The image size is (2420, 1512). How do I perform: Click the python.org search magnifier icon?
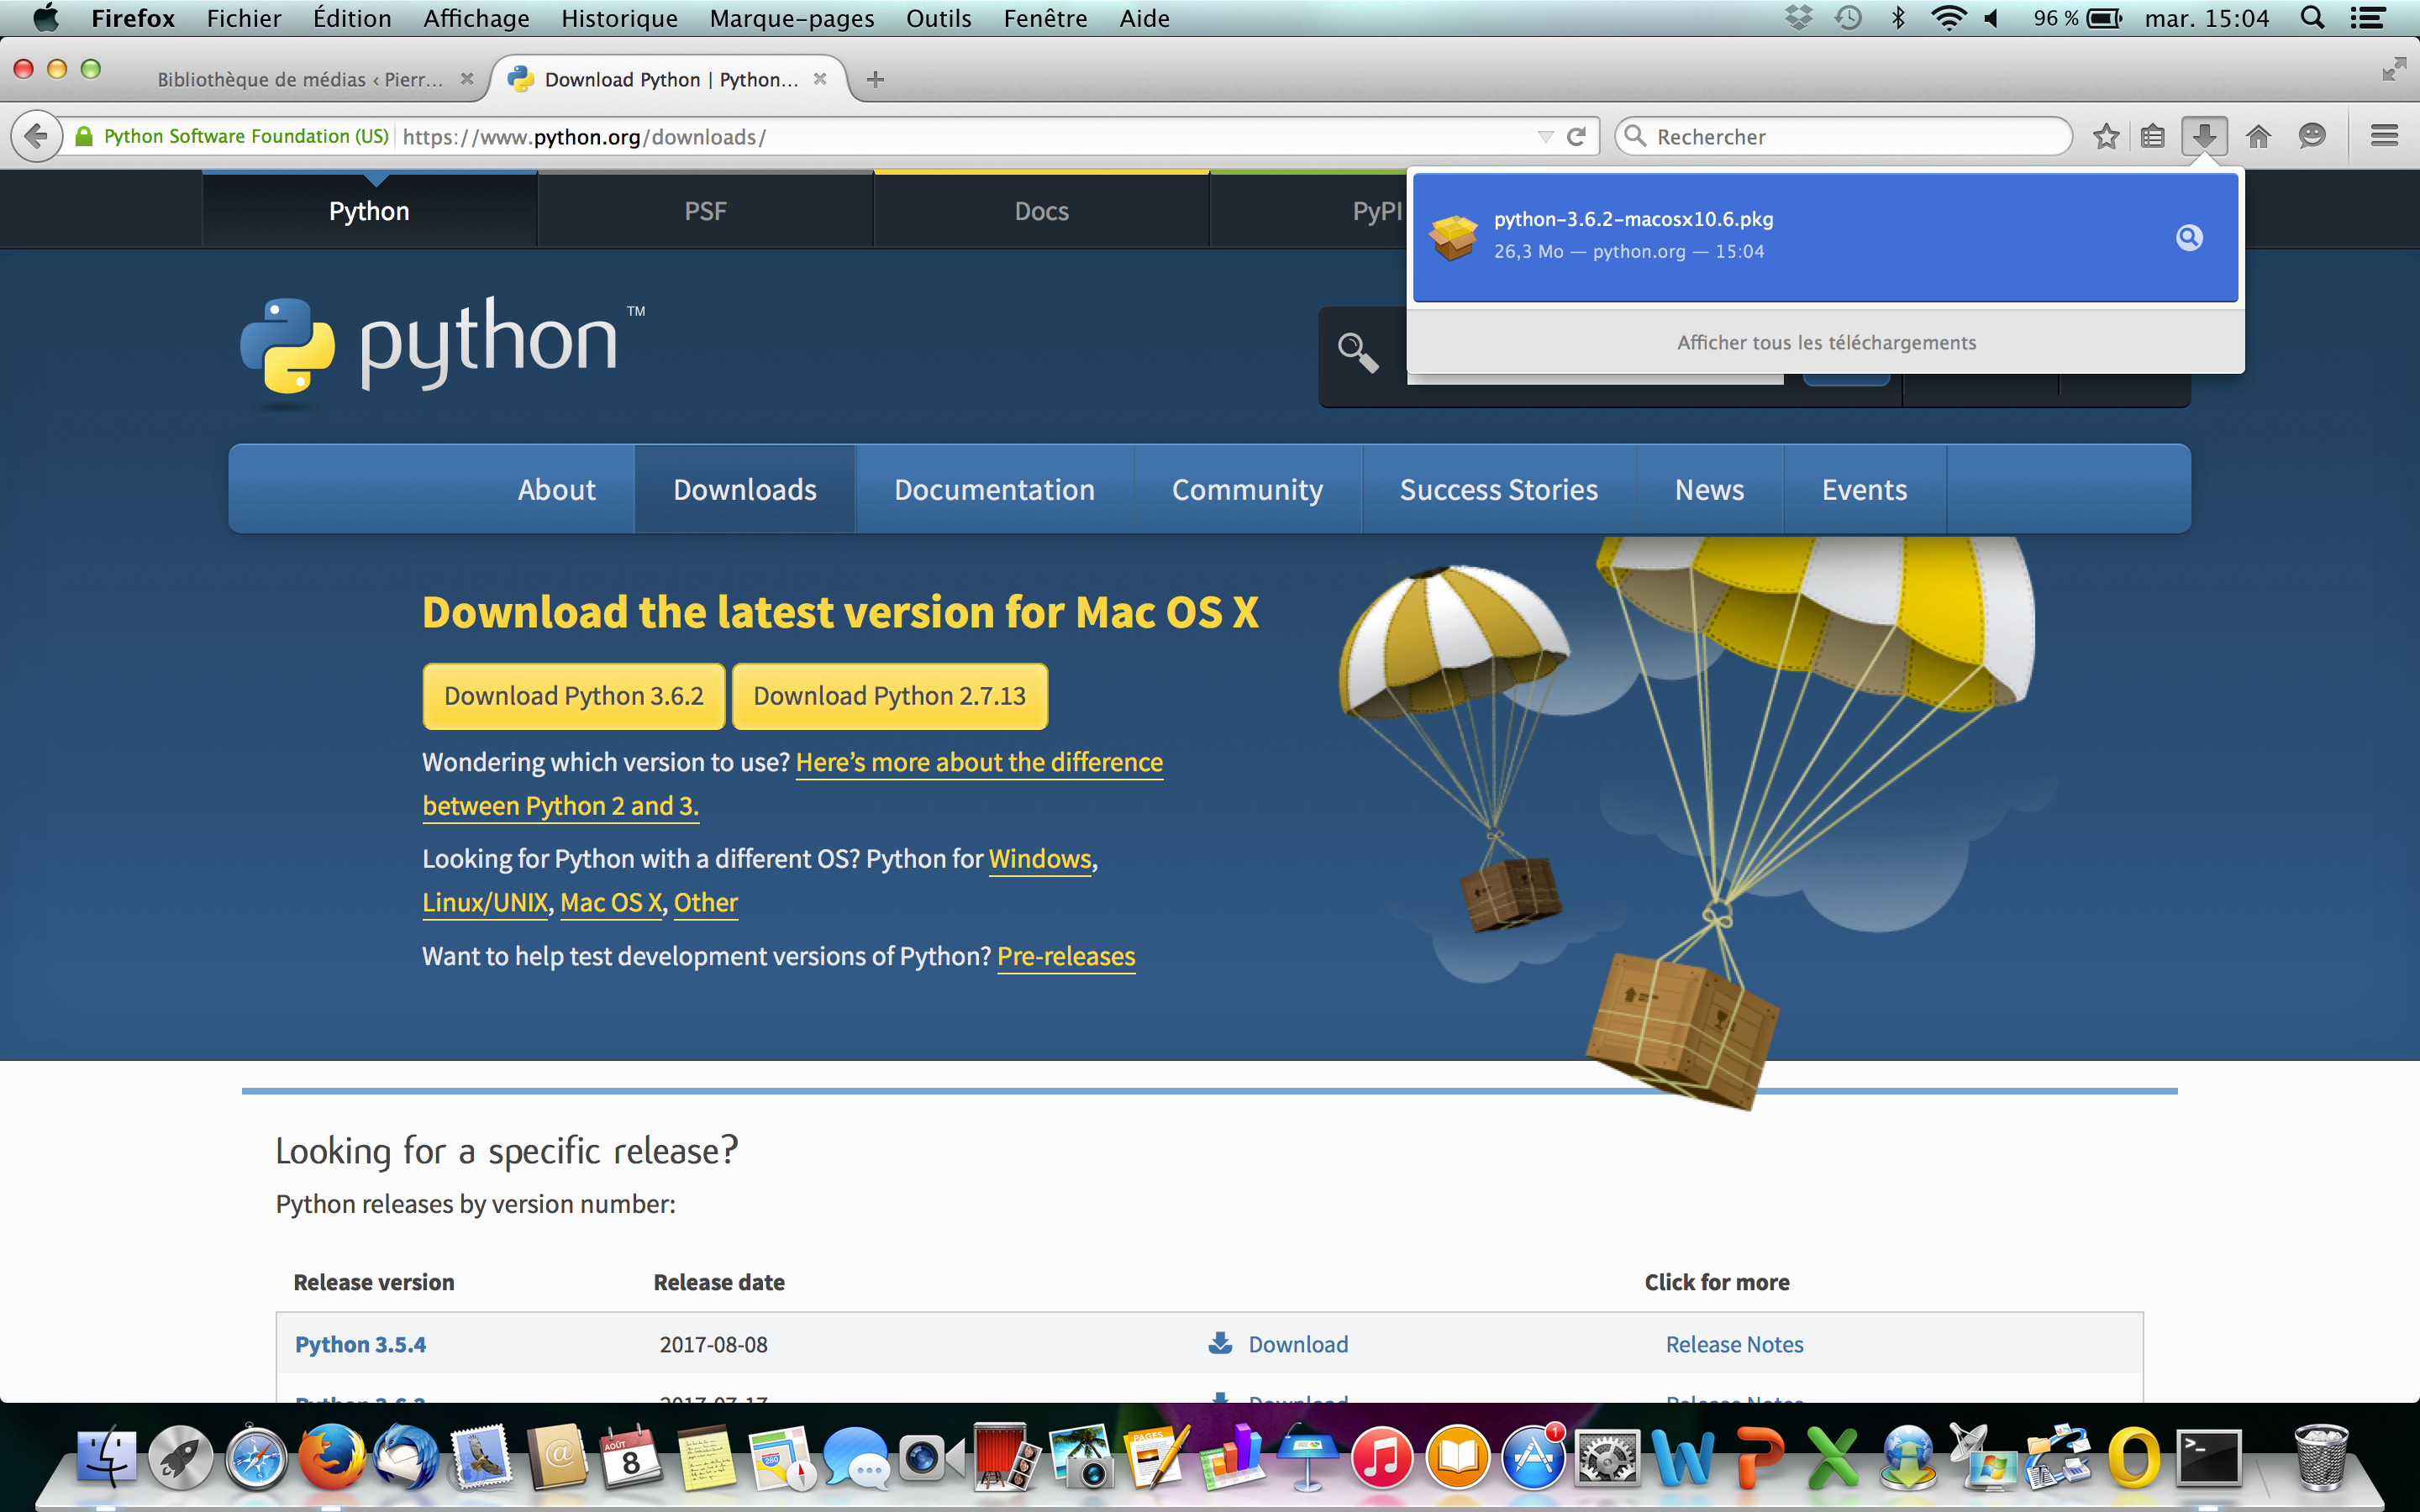click(x=1358, y=352)
